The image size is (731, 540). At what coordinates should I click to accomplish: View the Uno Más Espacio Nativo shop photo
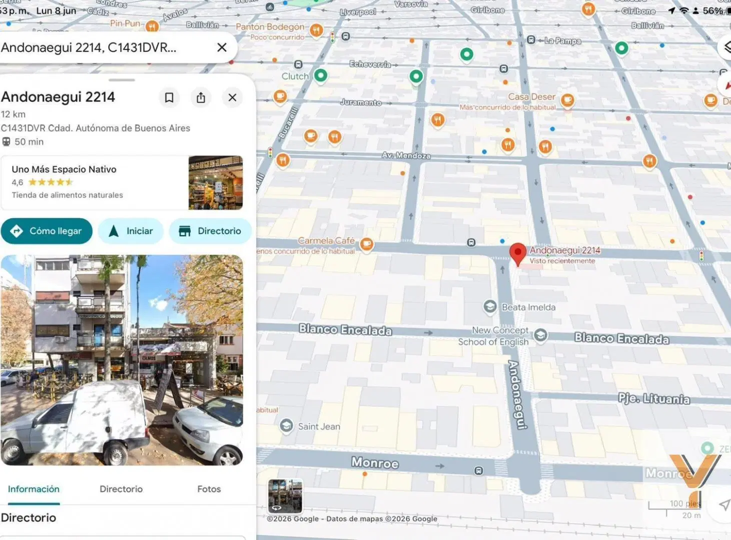[x=216, y=182]
